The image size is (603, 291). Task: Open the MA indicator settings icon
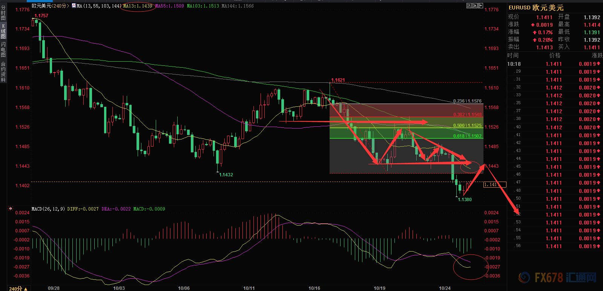[74, 6]
